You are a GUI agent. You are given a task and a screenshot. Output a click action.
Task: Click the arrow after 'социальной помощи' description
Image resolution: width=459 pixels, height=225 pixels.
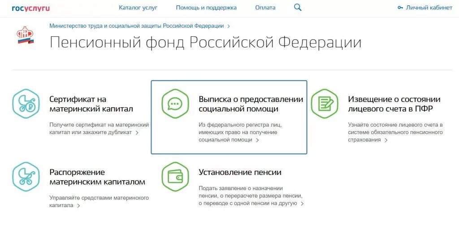point(257,140)
